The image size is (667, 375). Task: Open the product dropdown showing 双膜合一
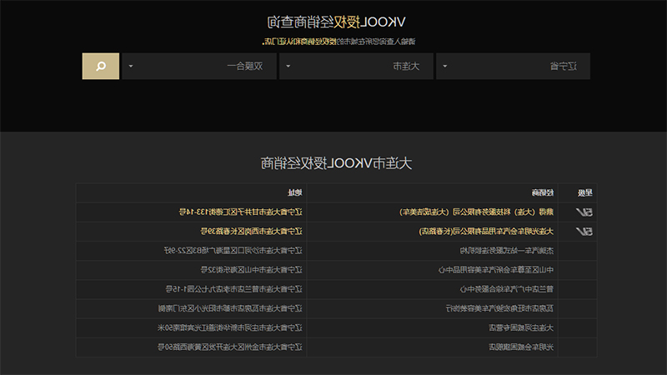[199, 66]
